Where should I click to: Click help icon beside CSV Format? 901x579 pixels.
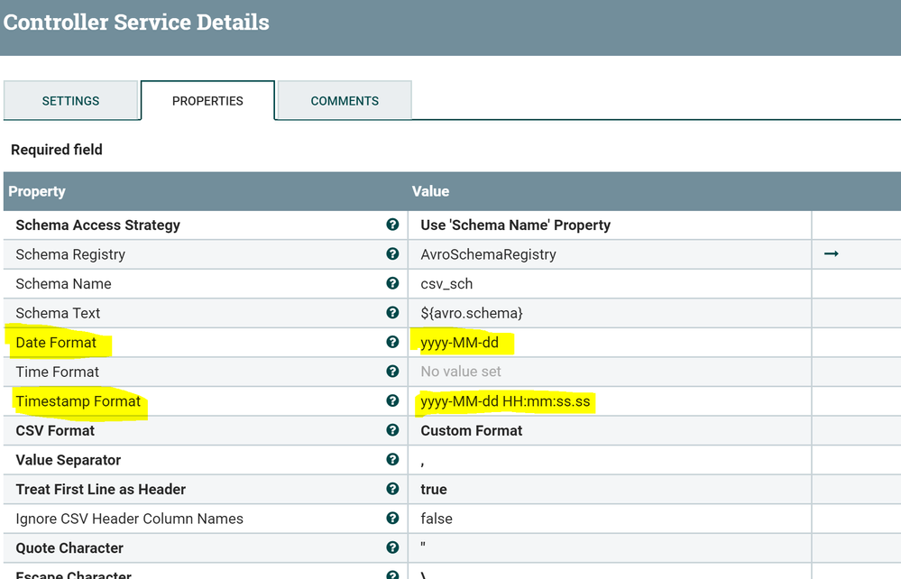click(392, 430)
